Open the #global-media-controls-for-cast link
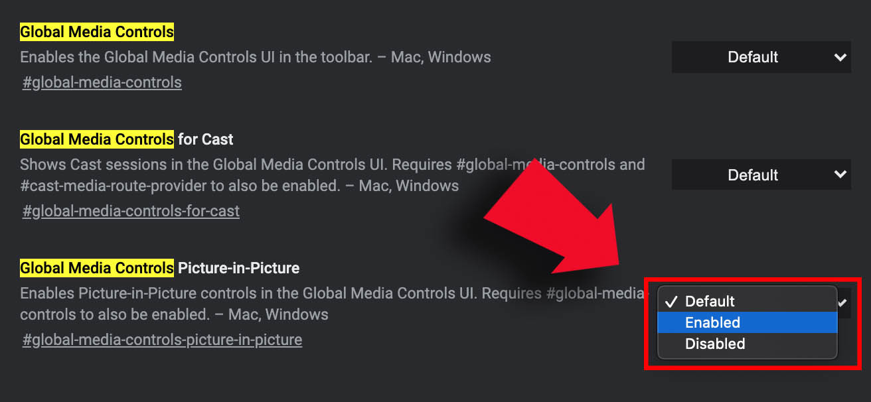 point(131,211)
